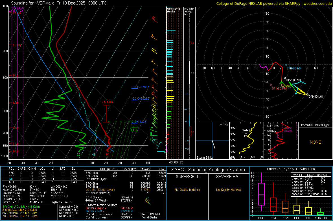333x221 pixels.
Task: Click 'Effective Layer STP (with CIN)' chart title
Action: pos(291,169)
